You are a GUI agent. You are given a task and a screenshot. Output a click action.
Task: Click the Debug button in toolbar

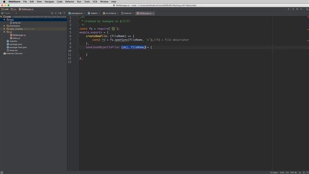click(297, 9)
